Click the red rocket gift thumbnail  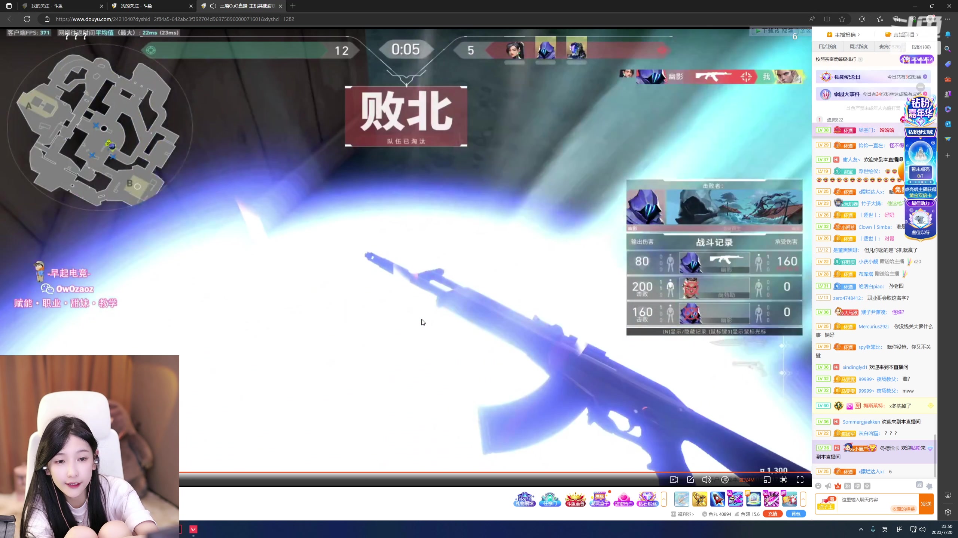(x=717, y=499)
